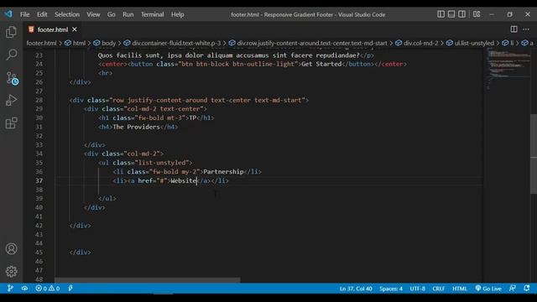Toggle the bottom panel layout icon
This screenshot has width=537, height=302.
point(451,14)
